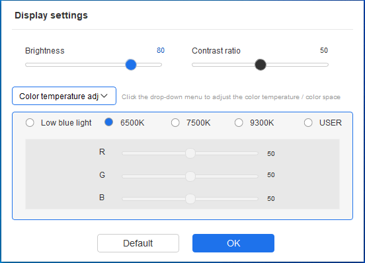This screenshot has width=365, height=263.
Task: Click the Brightness value 80 label
Action: coord(161,50)
